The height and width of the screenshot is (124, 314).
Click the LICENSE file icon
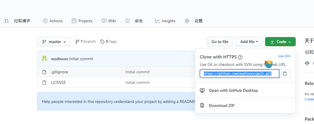tap(44, 82)
